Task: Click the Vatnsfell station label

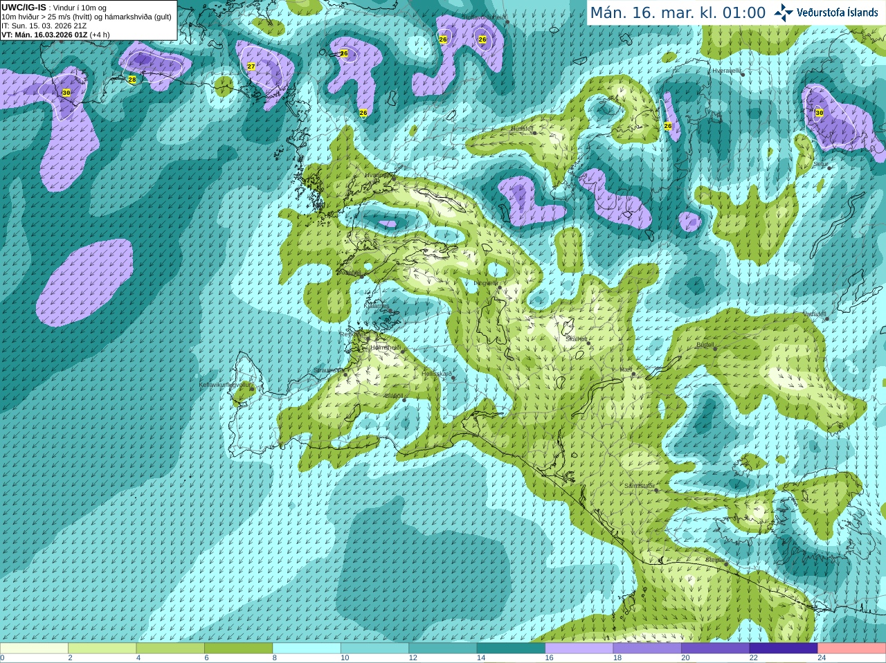Action: coord(815,314)
